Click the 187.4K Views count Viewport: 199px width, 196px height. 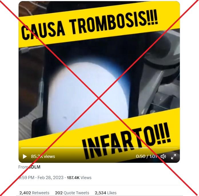pos(79,178)
